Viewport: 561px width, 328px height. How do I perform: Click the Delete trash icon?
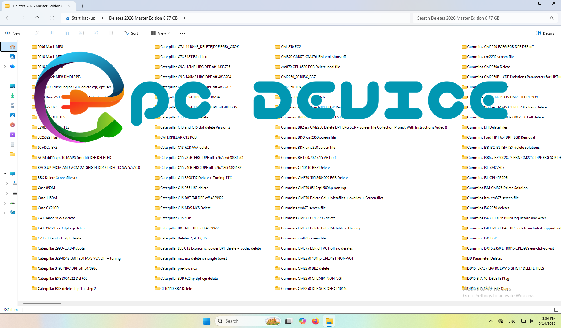111,33
